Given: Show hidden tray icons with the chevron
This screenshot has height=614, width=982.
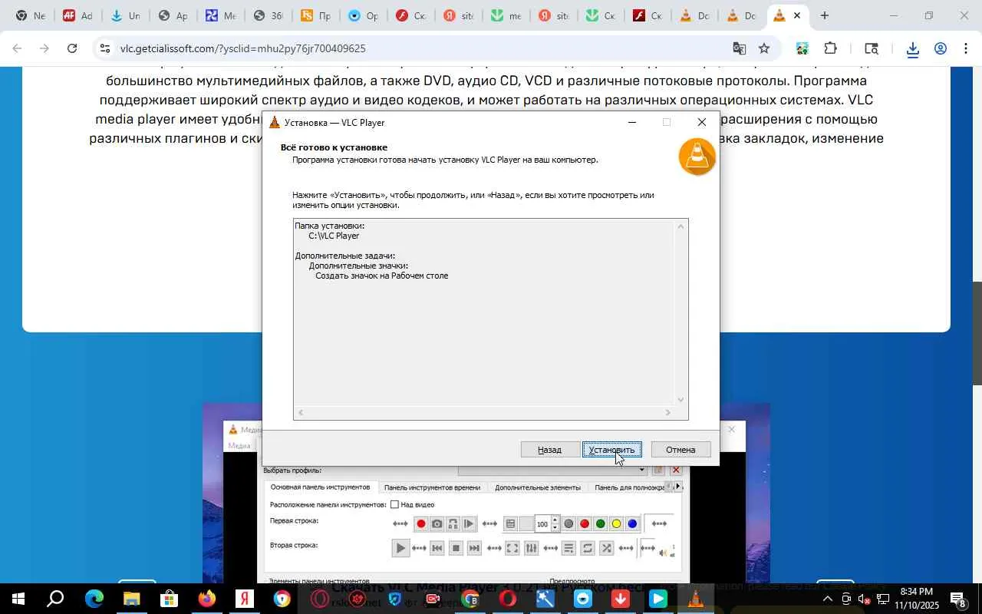Looking at the screenshot, I should point(827,599).
